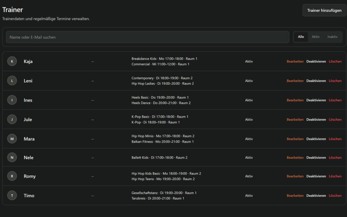Delete trainer Romy
The image size is (347, 217).
tap(335, 176)
